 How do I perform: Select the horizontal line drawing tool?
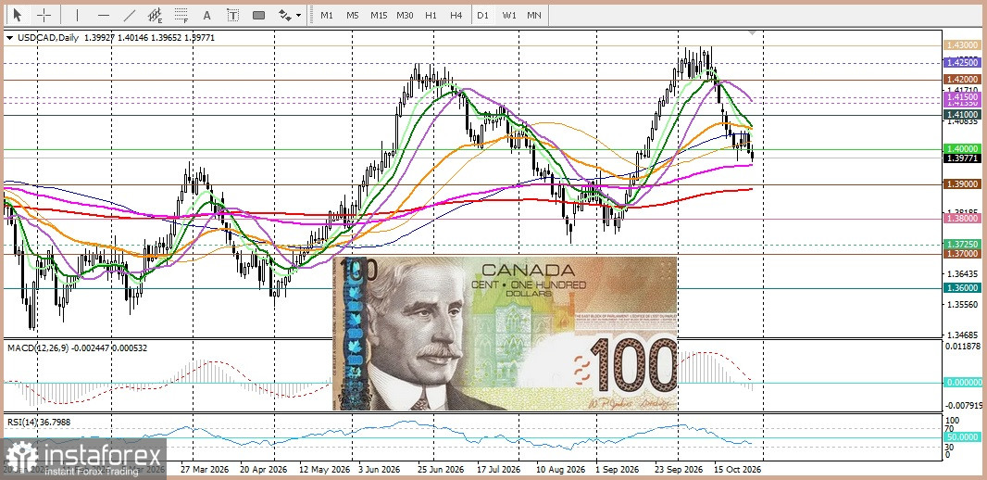(104, 15)
